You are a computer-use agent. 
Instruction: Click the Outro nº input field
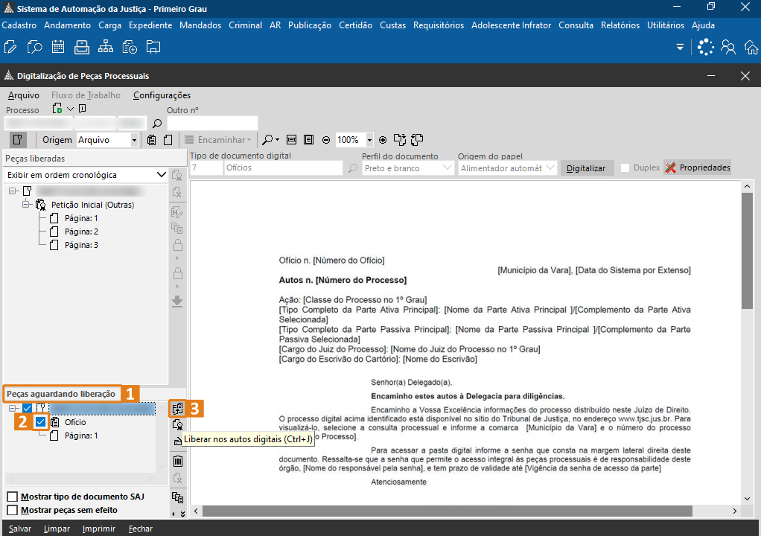click(212, 124)
